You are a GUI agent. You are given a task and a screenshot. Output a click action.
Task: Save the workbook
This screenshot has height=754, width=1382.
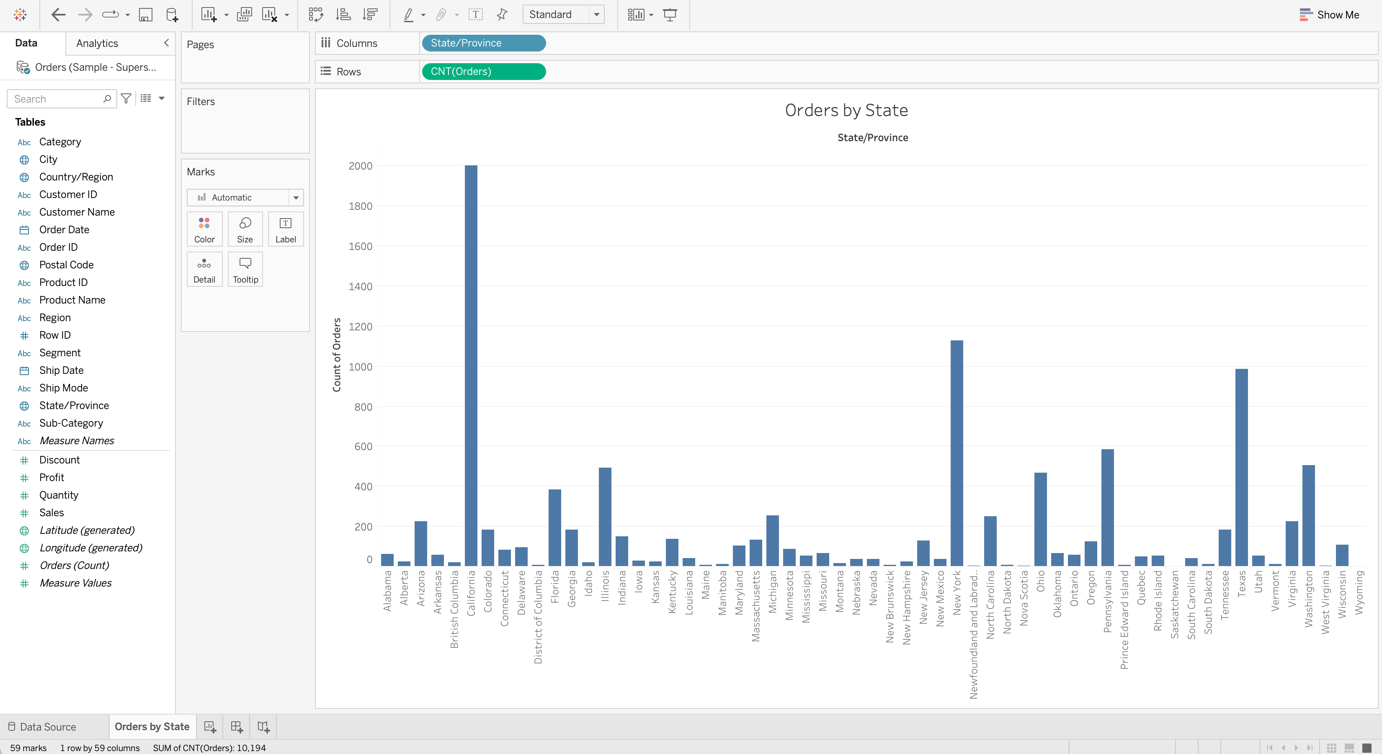[145, 15]
